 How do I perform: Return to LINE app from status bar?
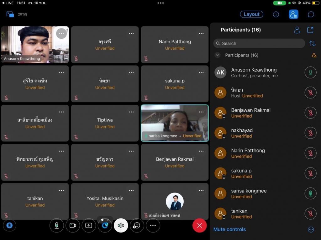pyautogui.click(x=8, y=3)
